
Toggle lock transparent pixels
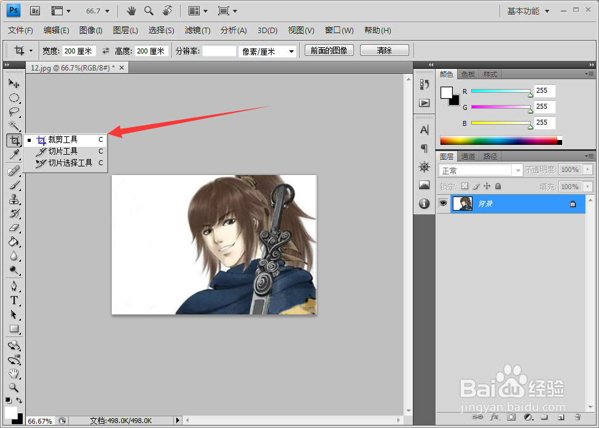coord(464,186)
